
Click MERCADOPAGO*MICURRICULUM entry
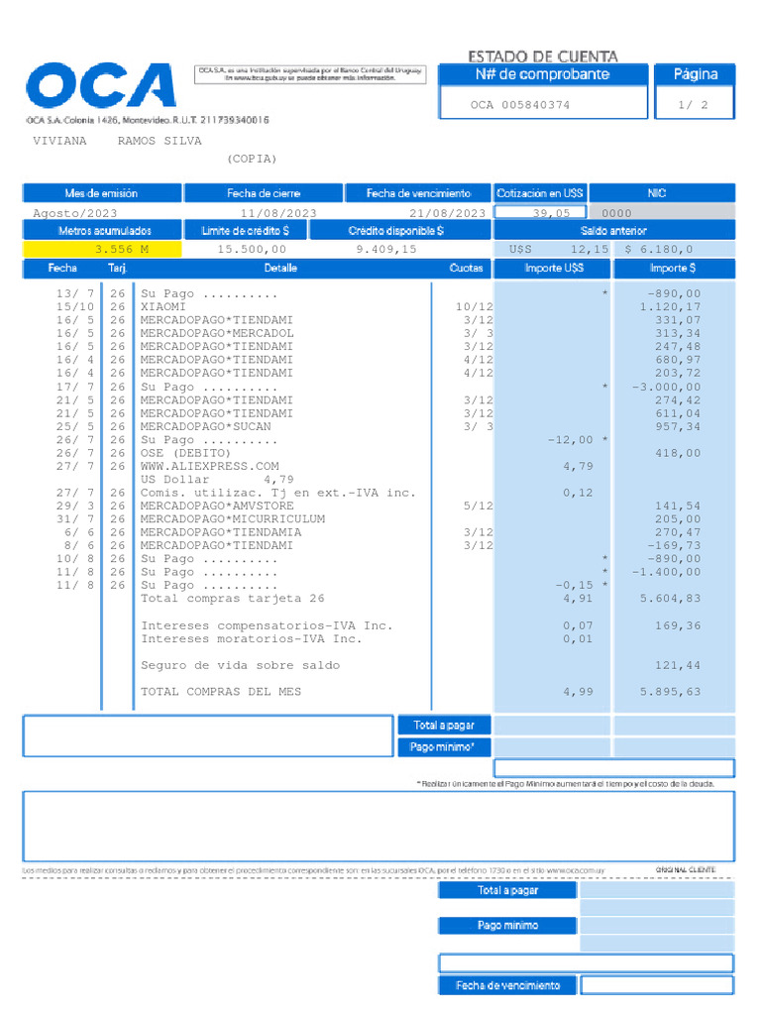tap(233, 519)
